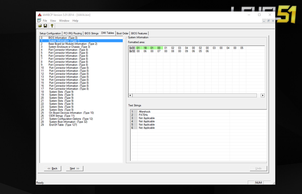This screenshot has width=302, height=194.
Task: Switch to the BIOS Features tab
Action: (x=139, y=33)
